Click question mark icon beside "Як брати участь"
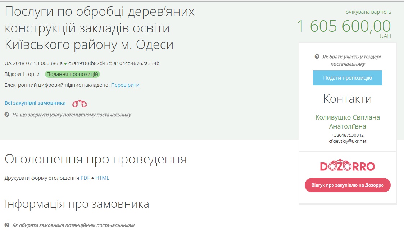 (317, 57)
